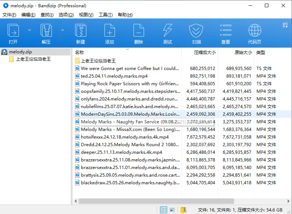The image size is (292, 214).
Task: Click the 新建 (New archive) icon
Action: [x=80, y=31]
